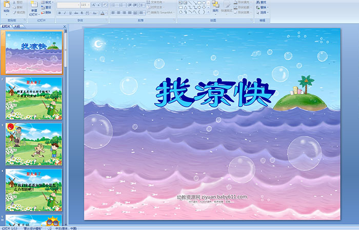Select the Format Painter (格式刷) brush

pyautogui.click(x=15, y=12)
